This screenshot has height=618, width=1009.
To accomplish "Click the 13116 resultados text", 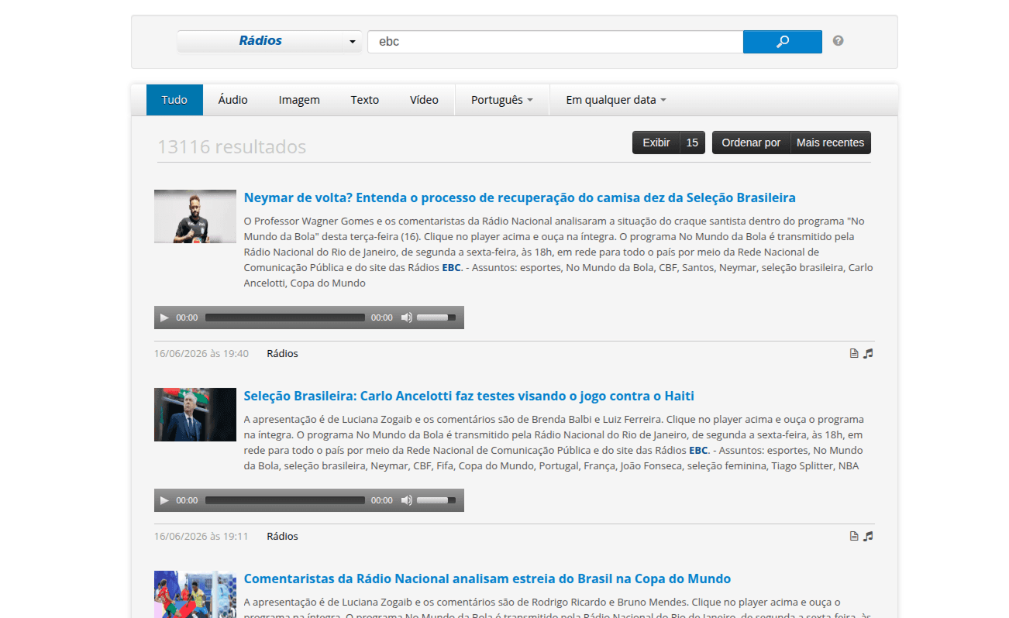I will (x=232, y=146).
